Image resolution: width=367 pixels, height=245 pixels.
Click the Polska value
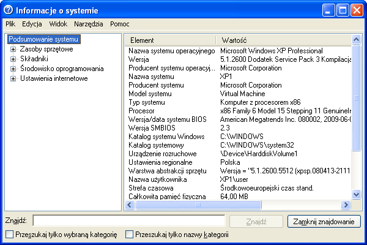230,162
